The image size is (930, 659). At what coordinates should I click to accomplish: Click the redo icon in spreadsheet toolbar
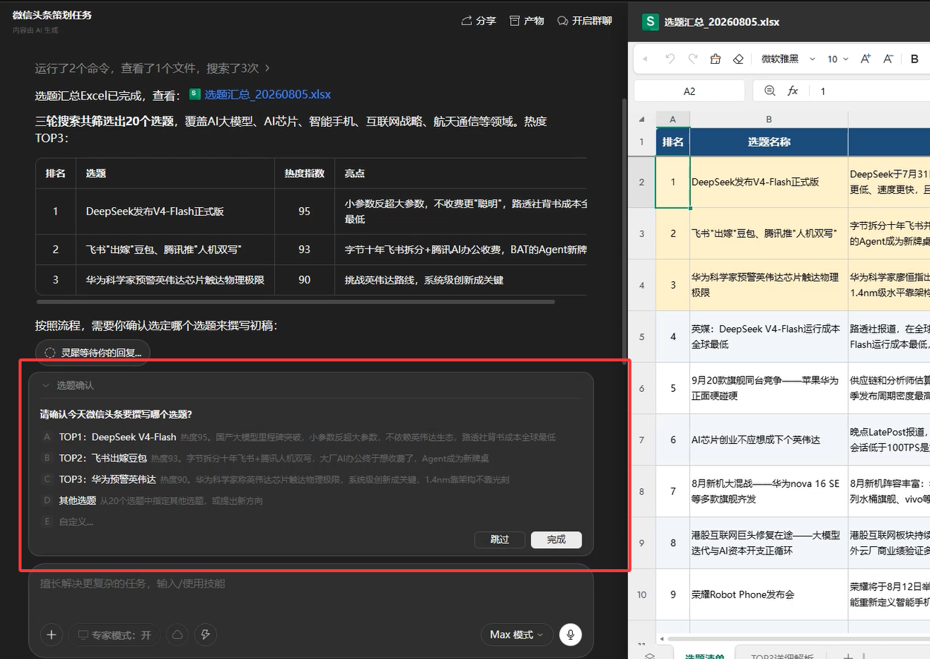pyautogui.click(x=693, y=59)
